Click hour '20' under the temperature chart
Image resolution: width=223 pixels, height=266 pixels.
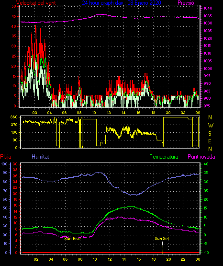168,259
